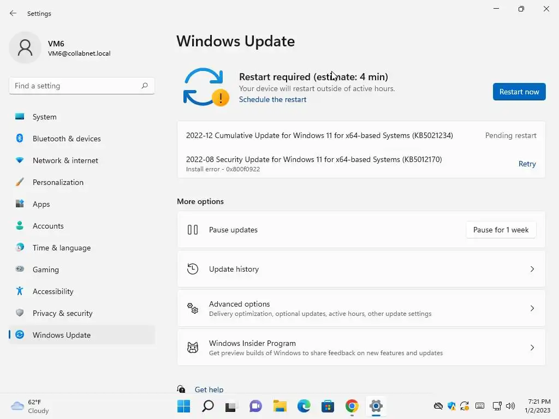
Task: Open Accounts settings
Action: coord(82,226)
